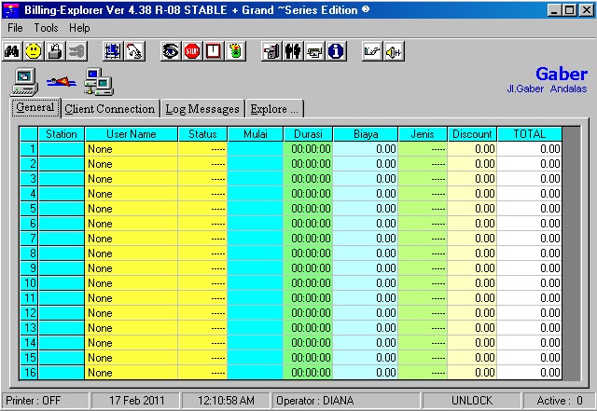Screen dimensions: 597x411
Task: Click the red STOP sign icon
Action: coord(192,51)
